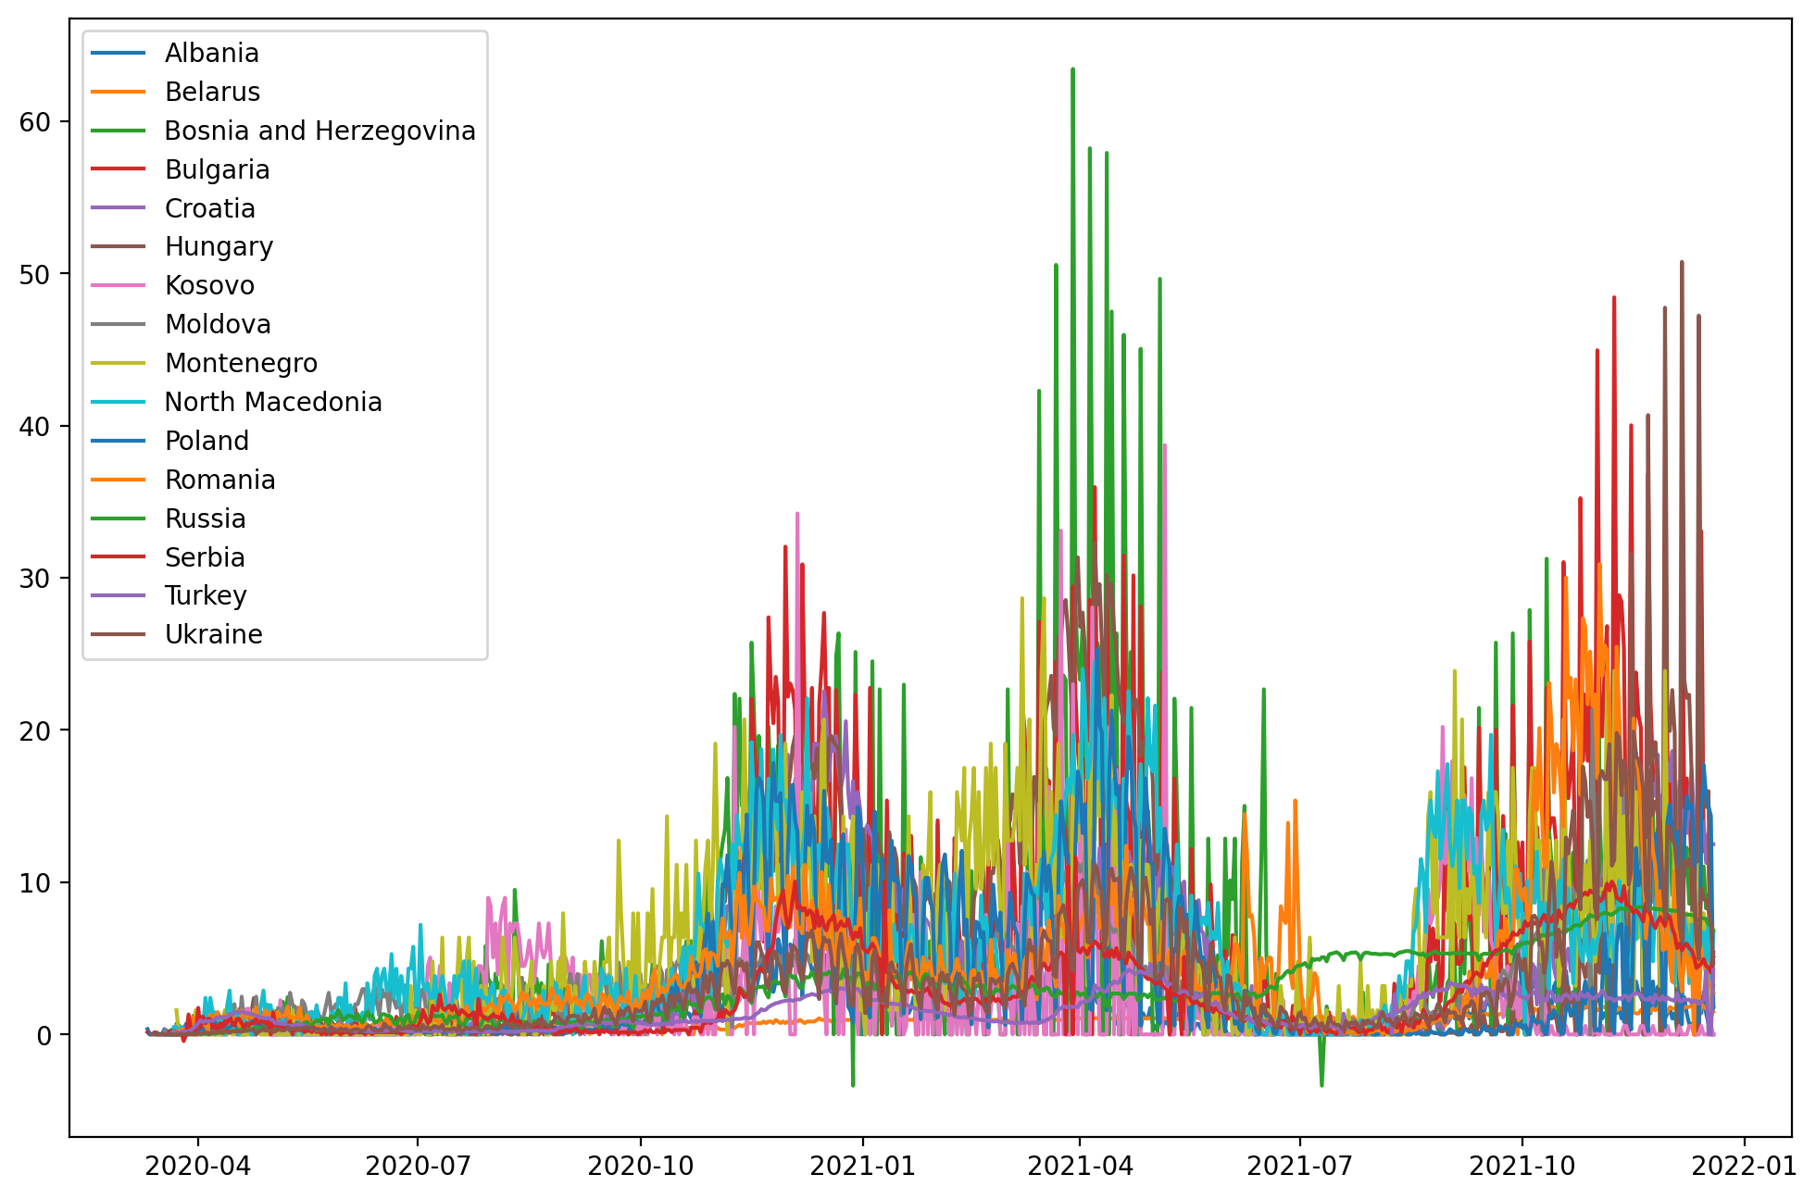
Task: Click the pink line swatch beside Kosovo
Action: point(119,285)
